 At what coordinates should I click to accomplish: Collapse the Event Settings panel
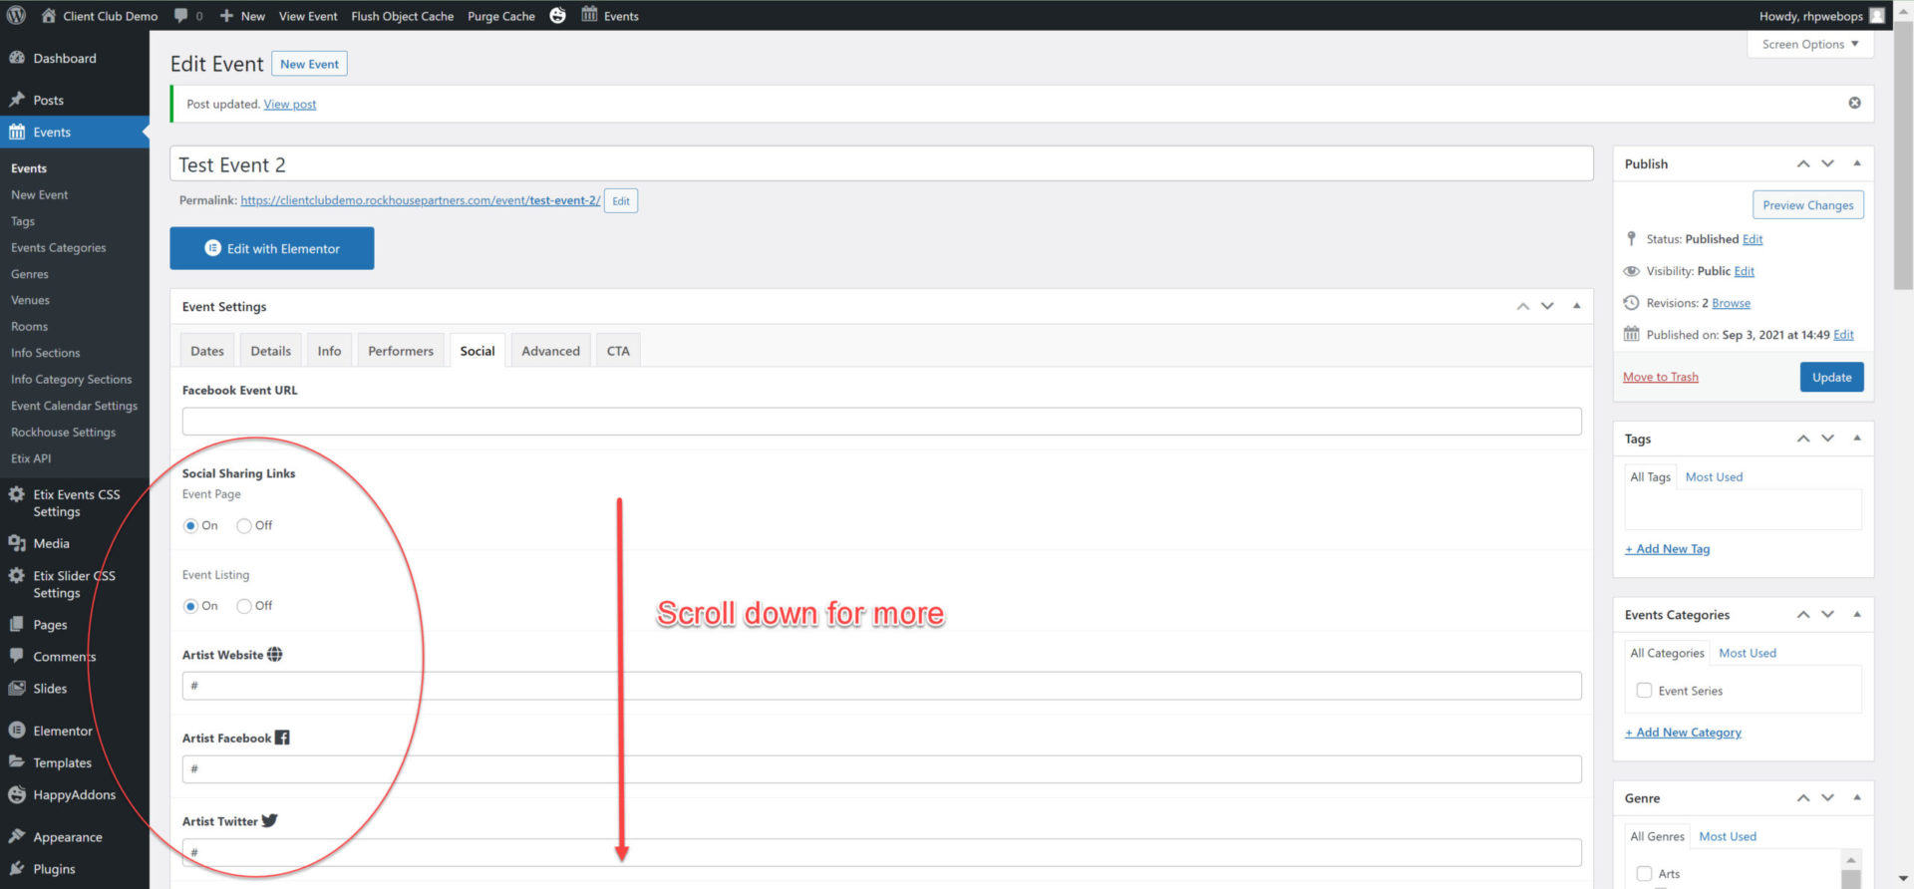1576,306
